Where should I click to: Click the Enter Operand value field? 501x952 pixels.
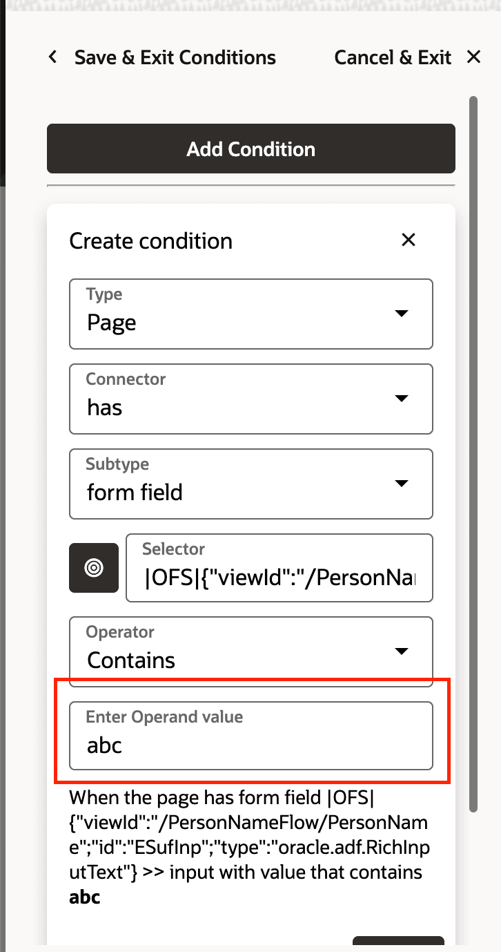251,736
